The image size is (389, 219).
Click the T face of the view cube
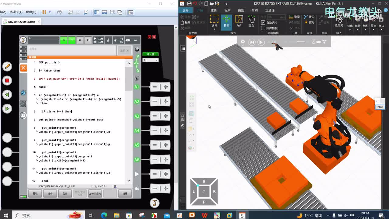click(204, 191)
